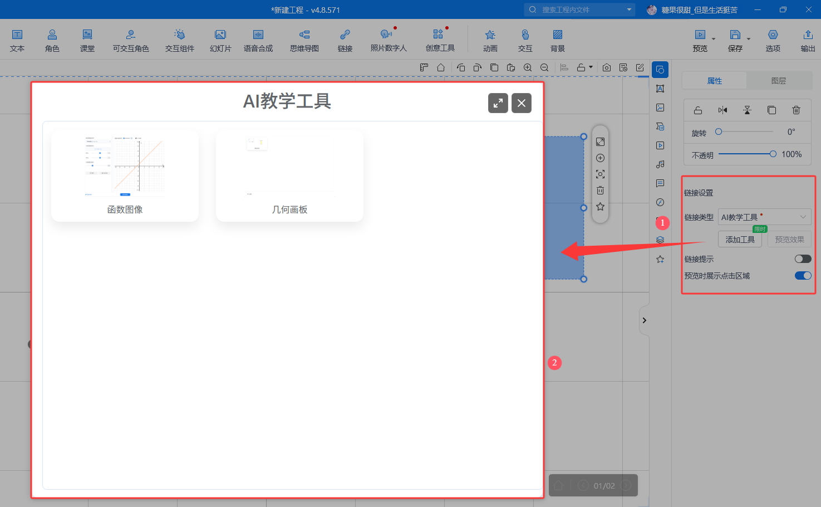The image size is (821, 507).
Task: Open the 背景 background tool
Action: tap(557, 40)
